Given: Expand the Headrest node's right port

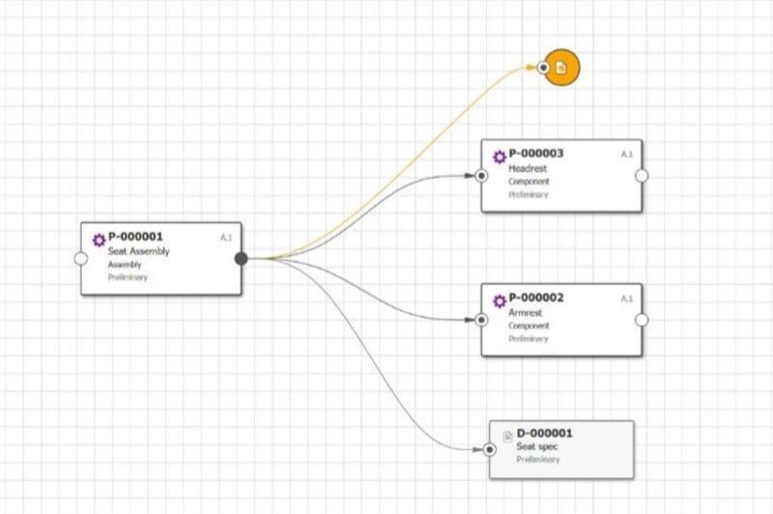Looking at the screenshot, I should 642,176.
